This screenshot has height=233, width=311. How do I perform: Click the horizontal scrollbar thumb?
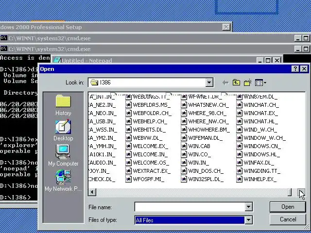tap(290, 192)
